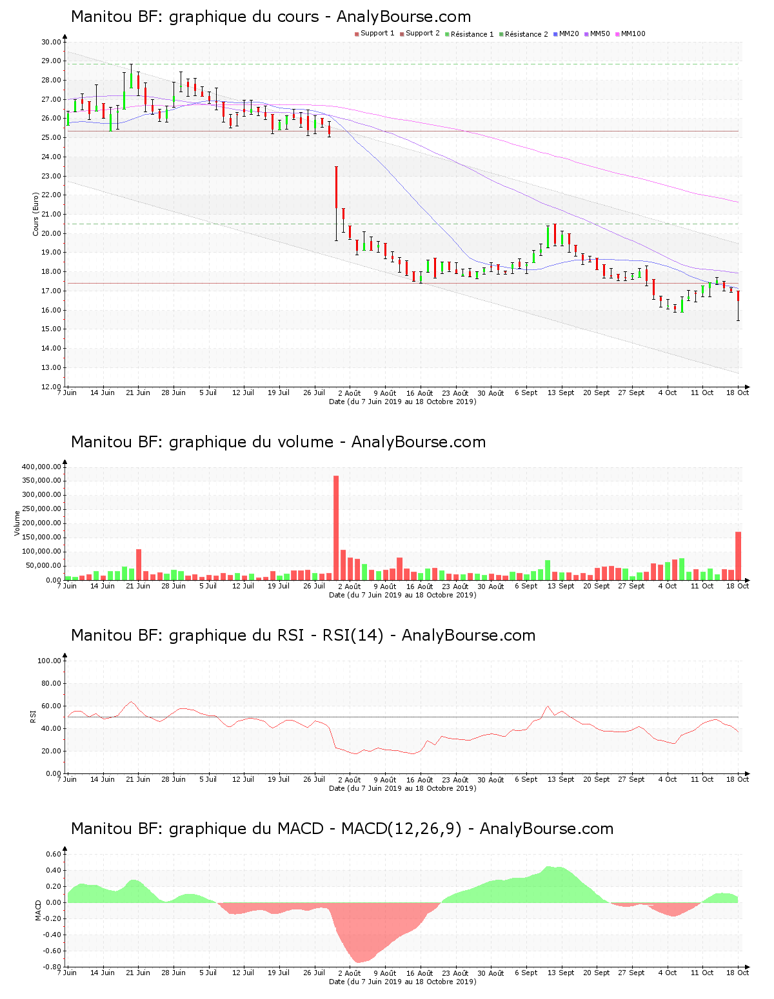This screenshot has height=999, width=774.
Task: Click the 30.00 price axis value
Action: [51, 42]
